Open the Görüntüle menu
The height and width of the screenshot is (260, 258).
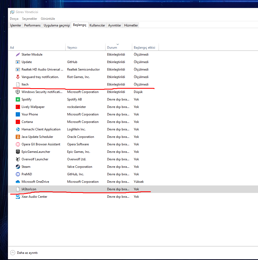pyautogui.click(x=48, y=19)
